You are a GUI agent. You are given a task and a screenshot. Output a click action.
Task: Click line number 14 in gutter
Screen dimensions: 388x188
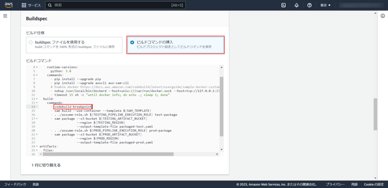click(x=33, y=107)
